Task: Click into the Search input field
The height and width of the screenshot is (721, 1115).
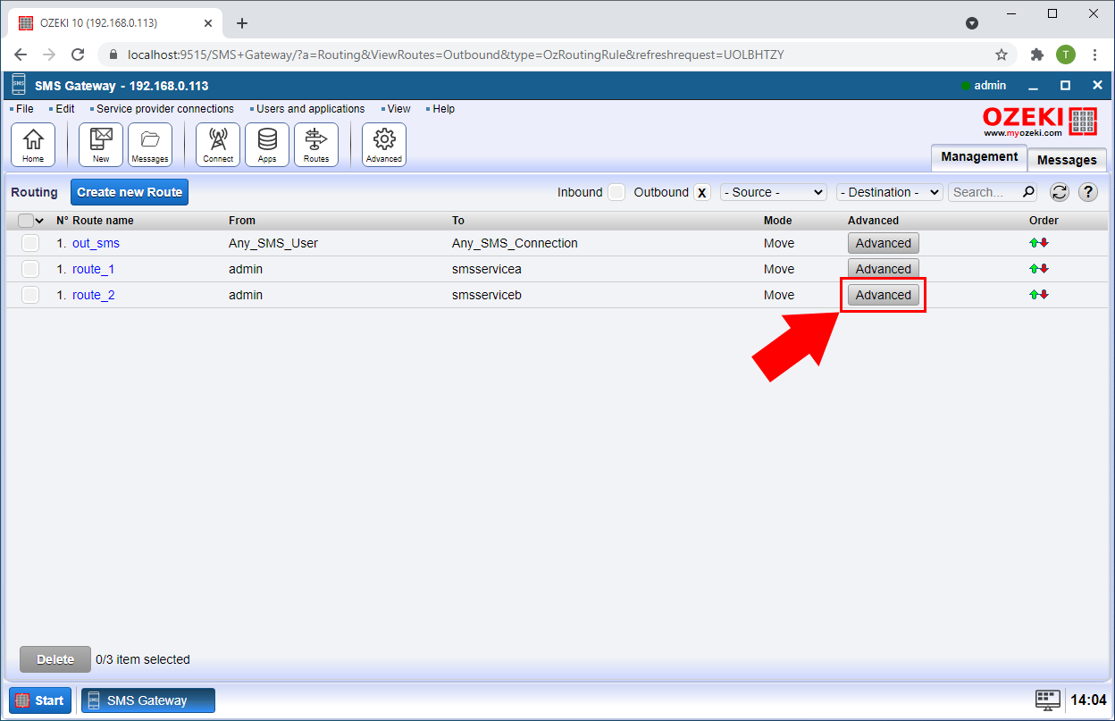Action: pos(985,192)
